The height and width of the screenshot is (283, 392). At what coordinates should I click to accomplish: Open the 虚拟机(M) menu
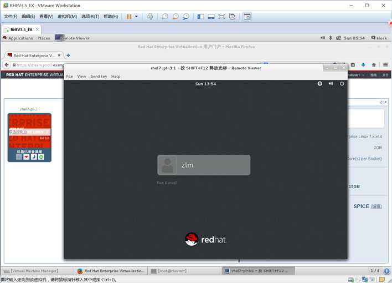67,16
